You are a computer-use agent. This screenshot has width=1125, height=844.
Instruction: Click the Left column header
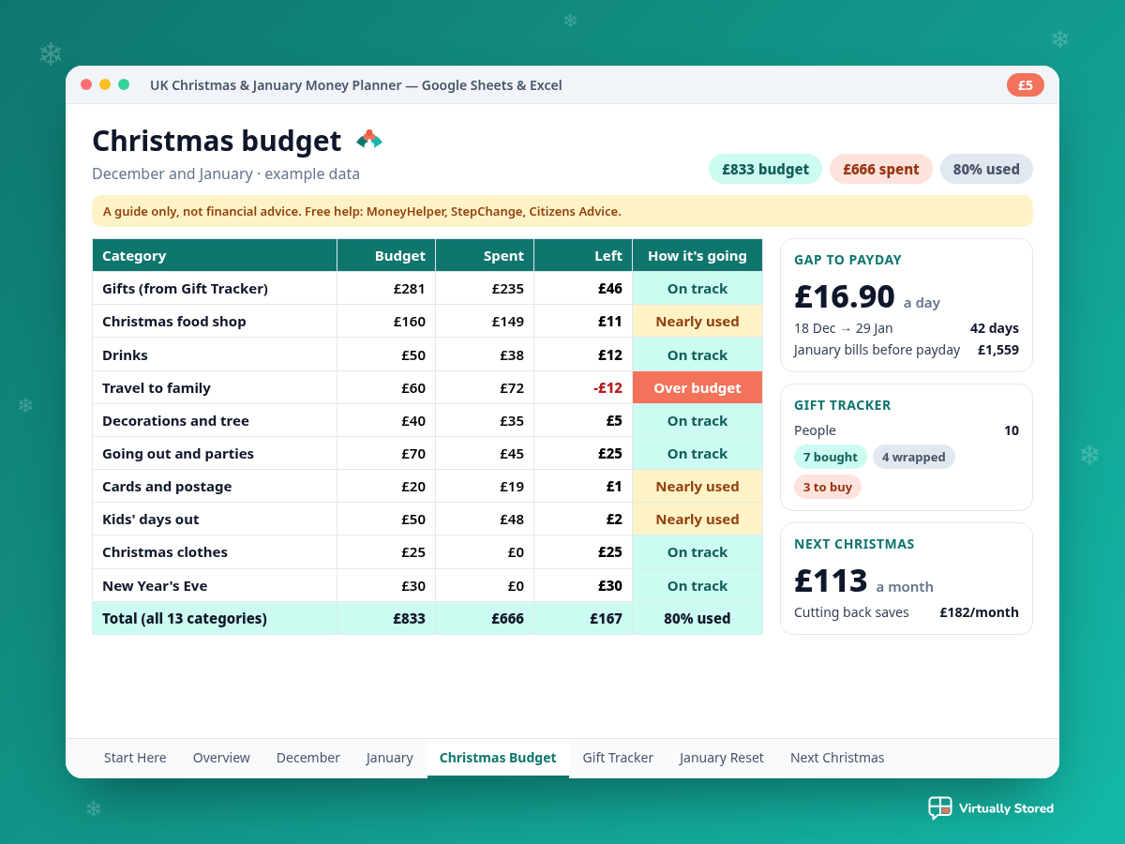[583, 255]
